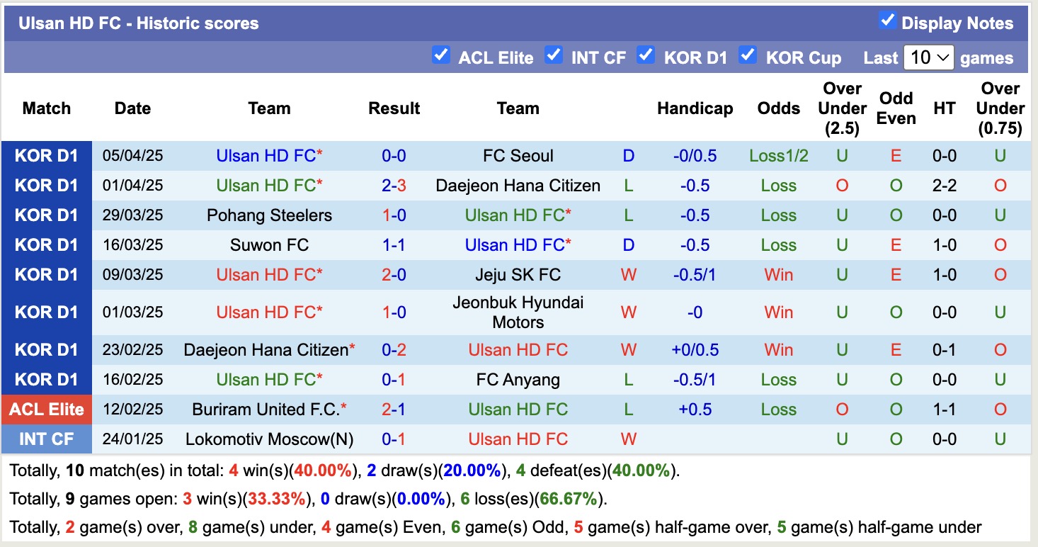The height and width of the screenshot is (547, 1038).
Task: Select the red ACL Elite league badge
Action: point(47,409)
